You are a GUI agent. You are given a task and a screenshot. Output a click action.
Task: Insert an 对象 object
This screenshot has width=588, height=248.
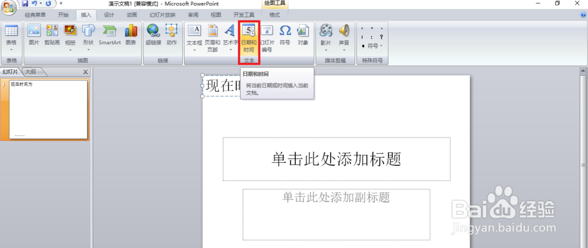click(303, 35)
